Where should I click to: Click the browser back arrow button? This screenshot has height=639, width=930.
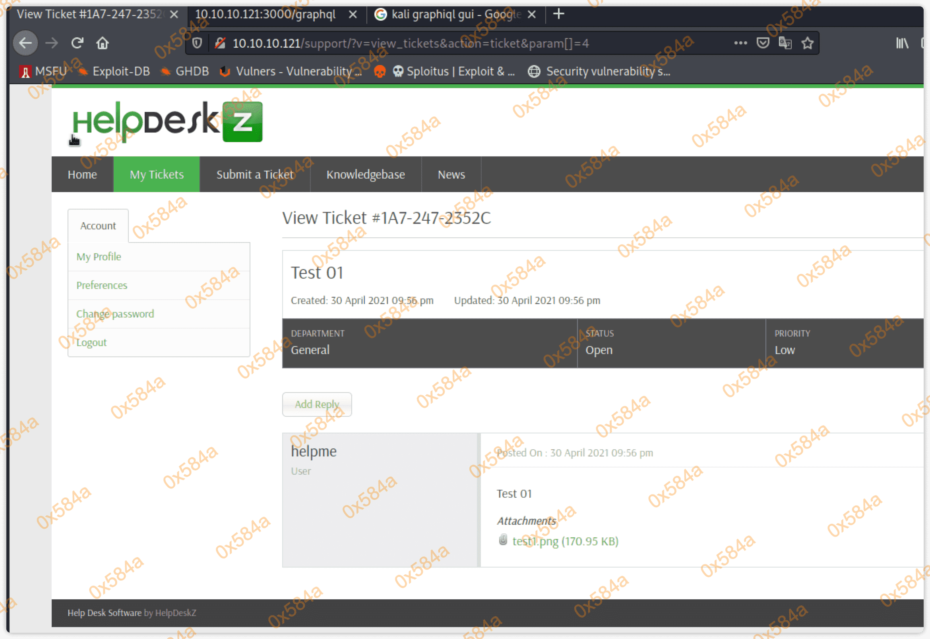pyautogui.click(x=26, y=43)
